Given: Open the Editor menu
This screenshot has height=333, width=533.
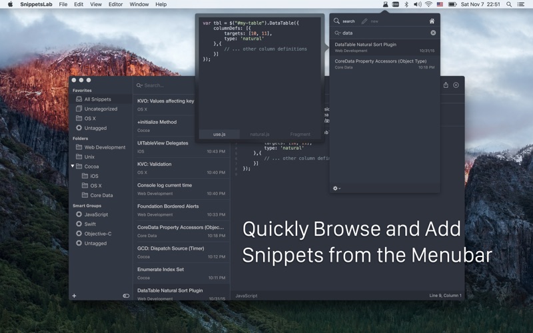Looking at the screenshot, I should (115, 4).
